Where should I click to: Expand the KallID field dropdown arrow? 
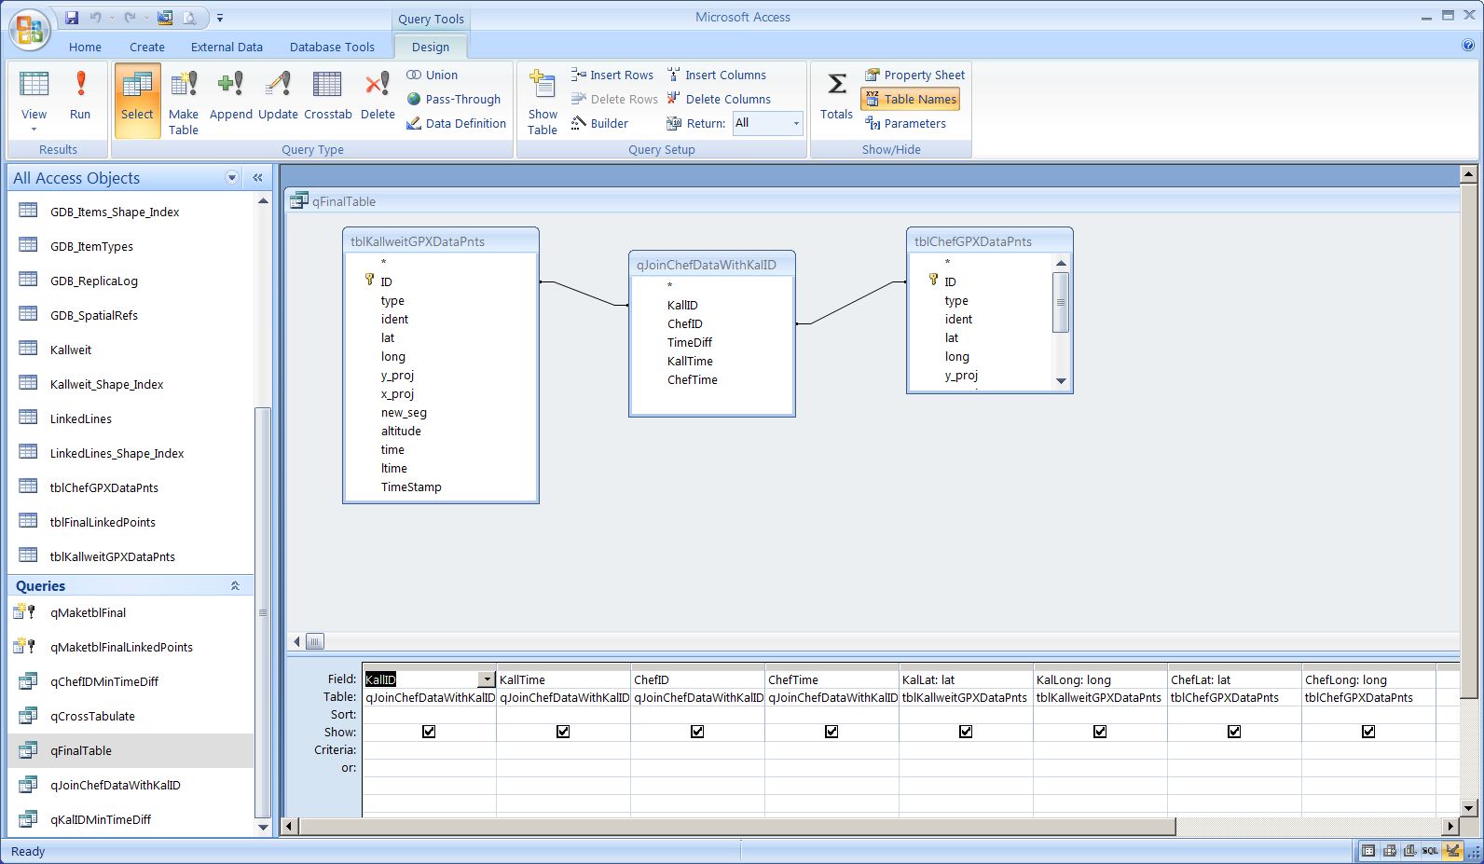pos(486,680)
